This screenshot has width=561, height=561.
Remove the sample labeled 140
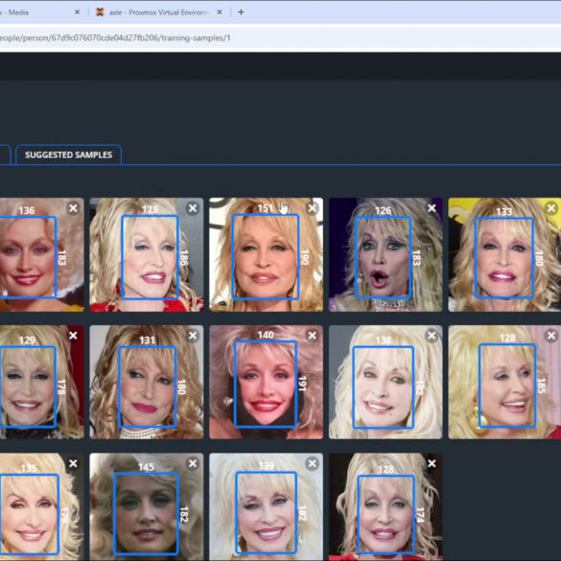pyautogui.click(x=312, y=336)
